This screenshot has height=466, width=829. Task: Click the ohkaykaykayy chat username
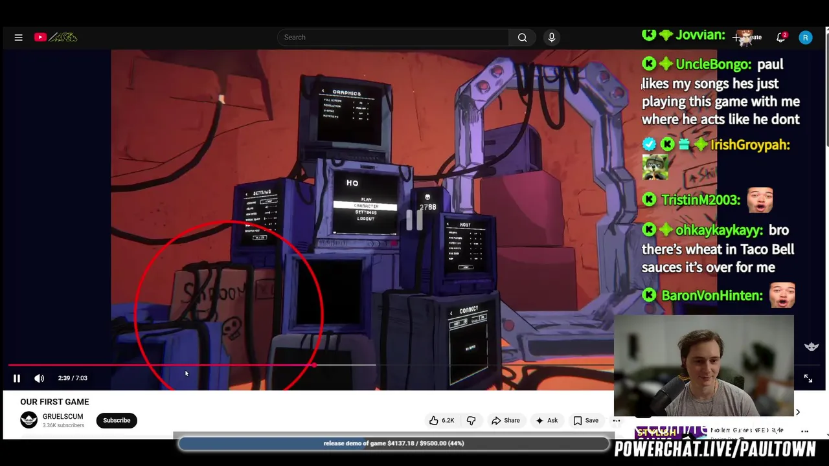(x=719, y=230)
